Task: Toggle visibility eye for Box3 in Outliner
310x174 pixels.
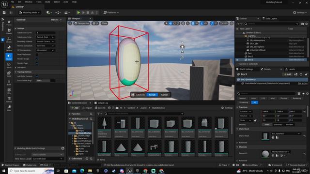Action: pos(237,59)
